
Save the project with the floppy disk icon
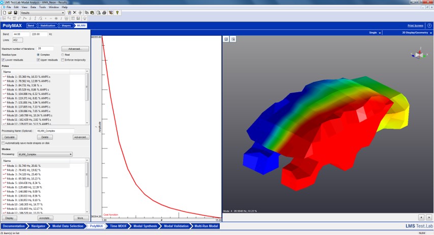pyautogui.click(x=15, y=13)
